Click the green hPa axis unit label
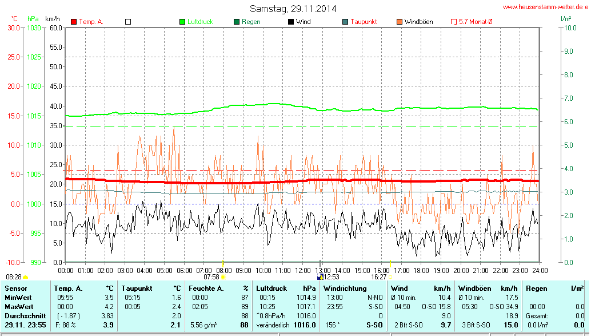The height and width of the screenshot is (336, 591). coord(33,19)
